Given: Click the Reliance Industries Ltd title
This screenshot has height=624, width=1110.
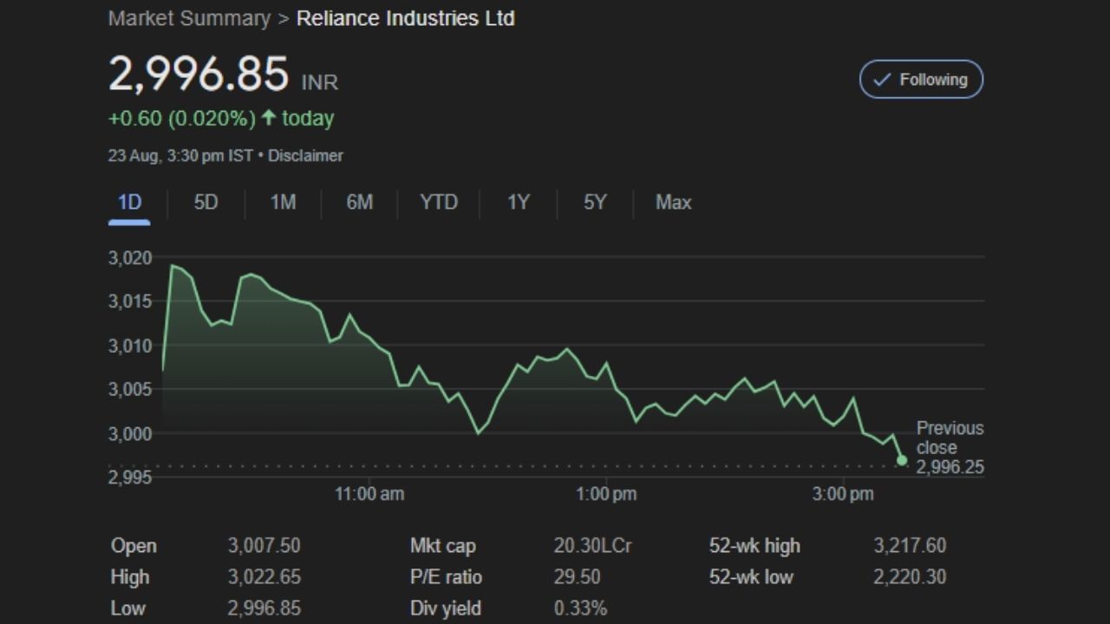Looking at the screenshot, I should (406, 18).
